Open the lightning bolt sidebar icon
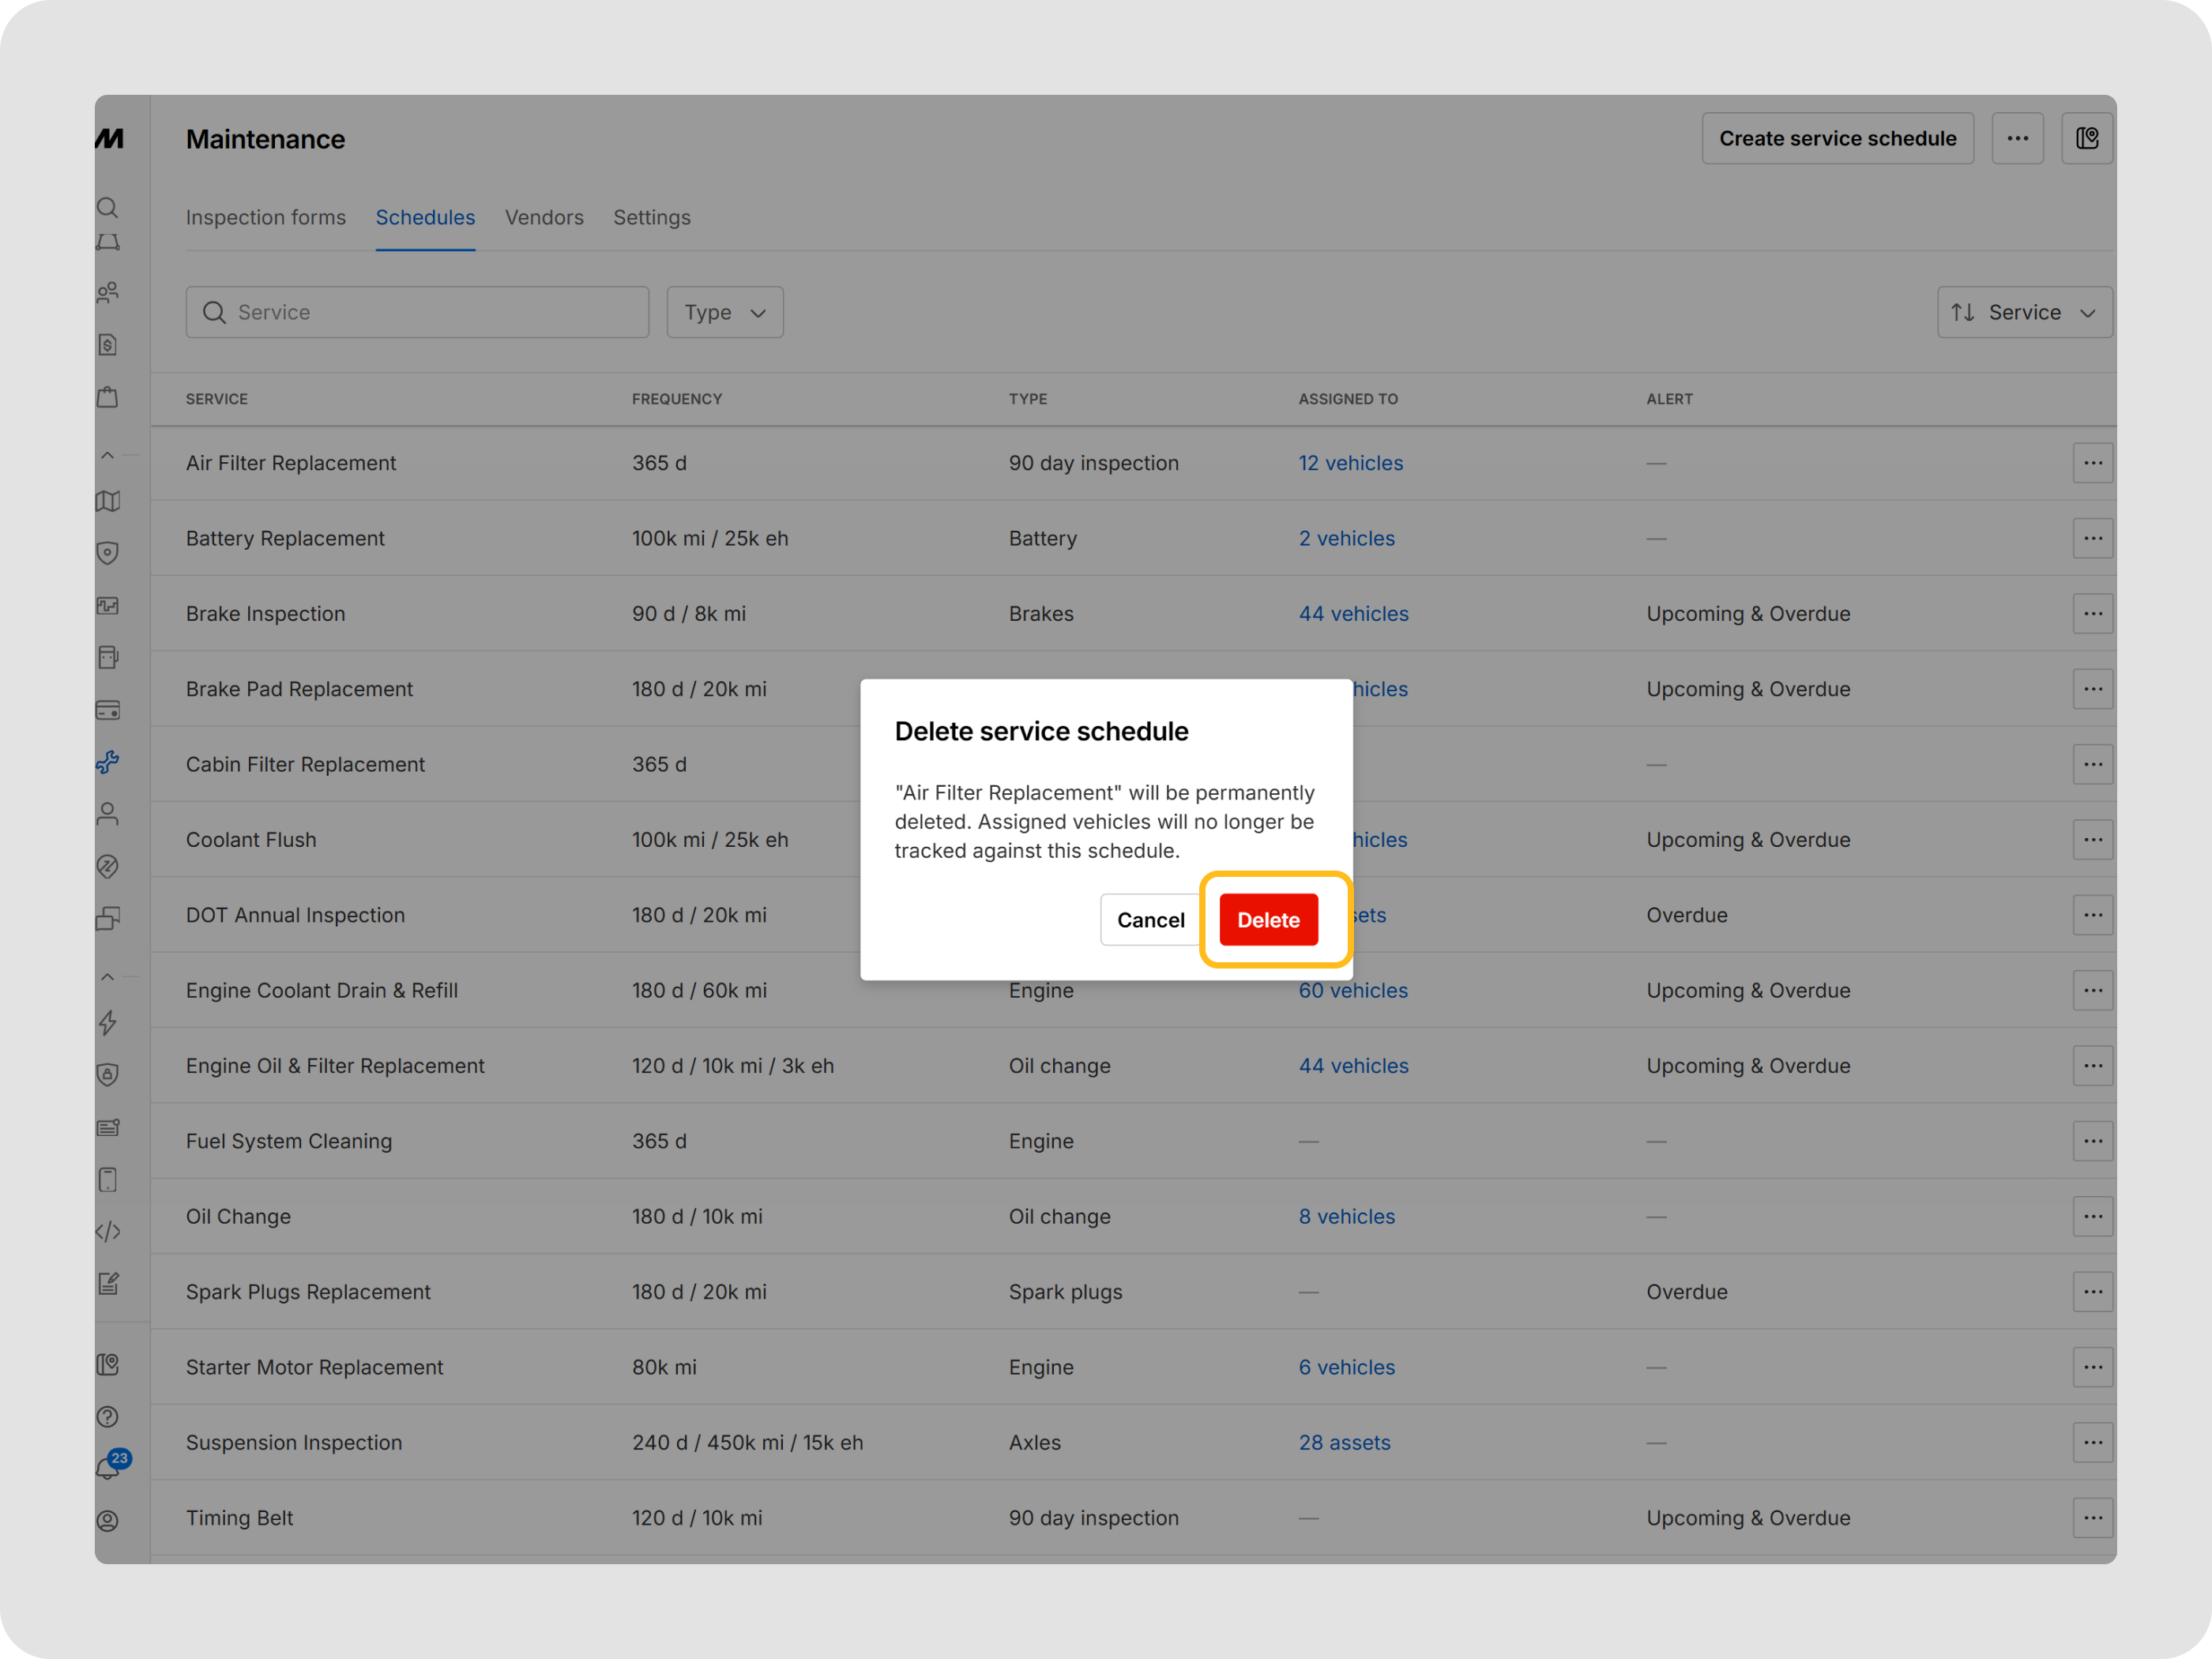 (108, 1022)
